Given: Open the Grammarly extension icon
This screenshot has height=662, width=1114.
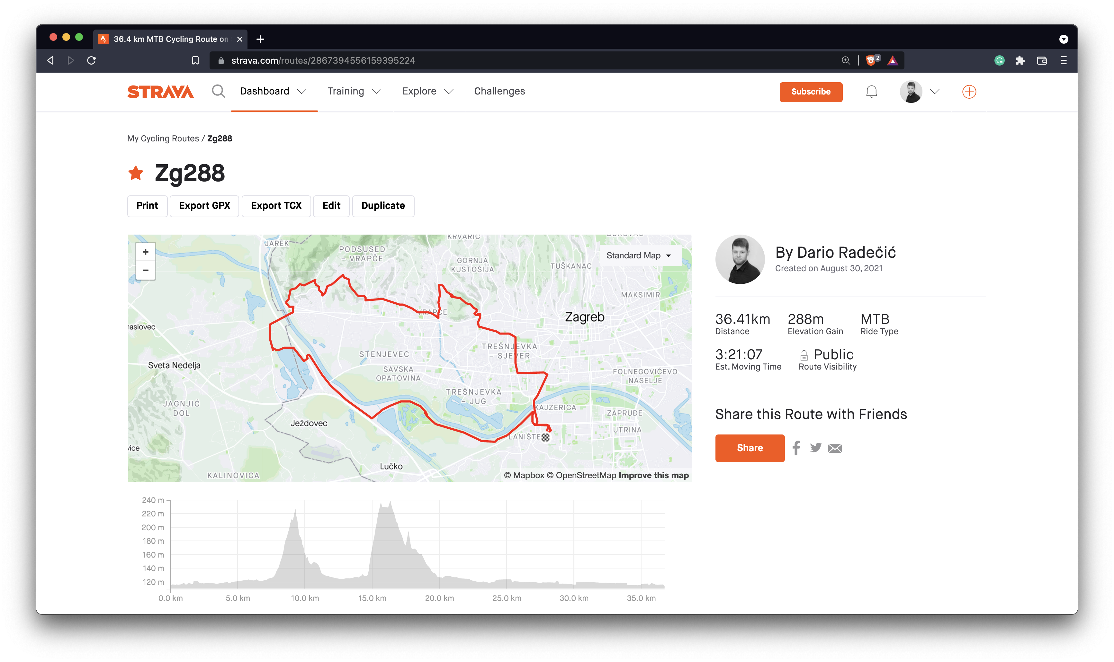Looking at the screenshot, I should [999, 60].
